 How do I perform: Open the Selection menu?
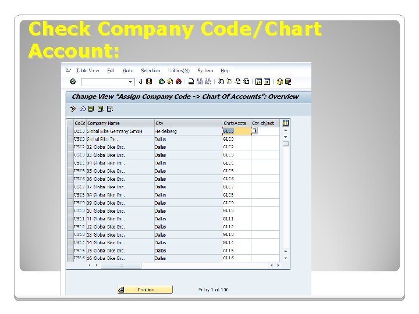click(x=151, y=70)
